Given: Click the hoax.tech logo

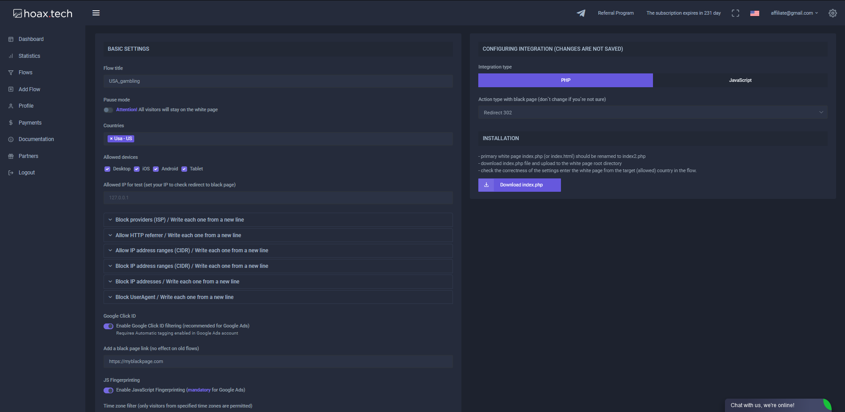Looking at the screenshot, I should click(43, 14).
